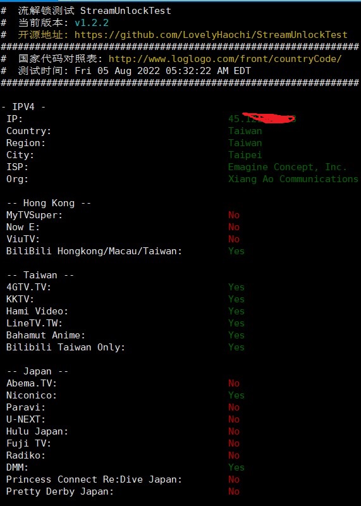Click the Princess Connect Re:Dive Japan label
The width and height of the screenshot is (361, 506).
point(94,479)
